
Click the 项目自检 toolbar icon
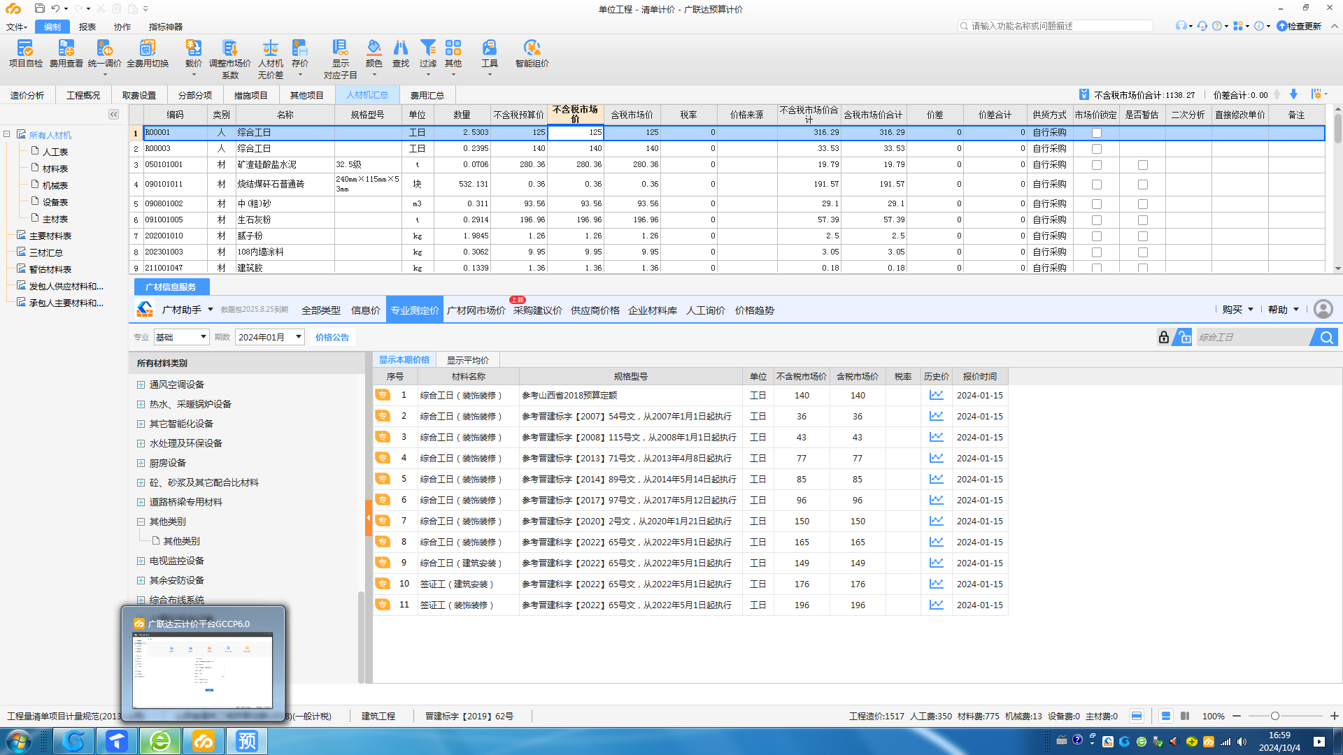tap(25, 54)
